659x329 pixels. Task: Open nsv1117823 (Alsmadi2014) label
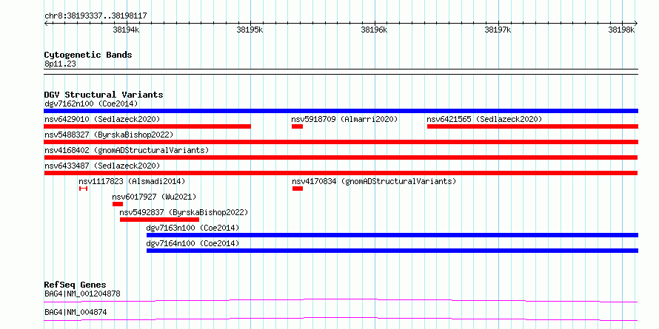132,181
